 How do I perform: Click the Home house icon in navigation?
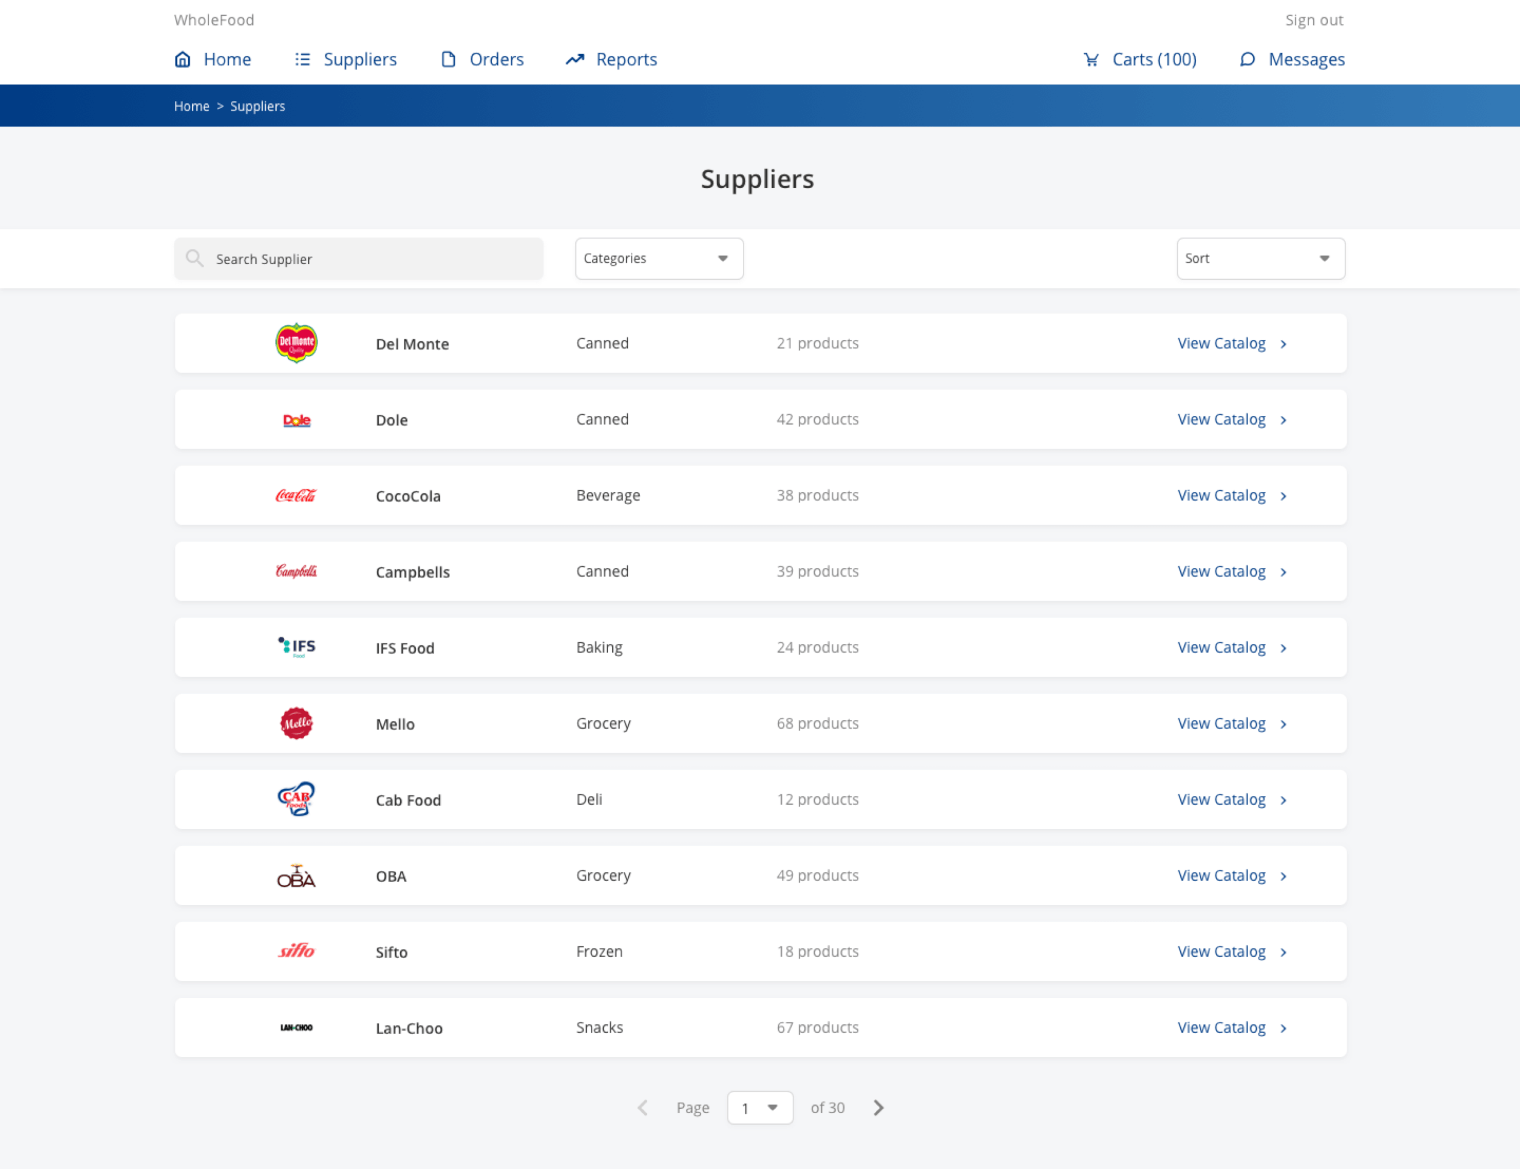pyautogui.click(x=182, y=59)
